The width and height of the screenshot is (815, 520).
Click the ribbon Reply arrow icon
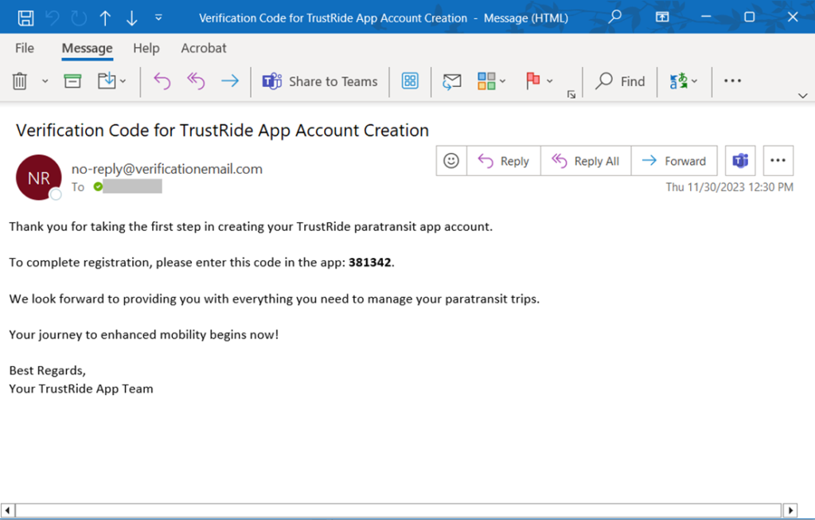(x=162, y=81)
